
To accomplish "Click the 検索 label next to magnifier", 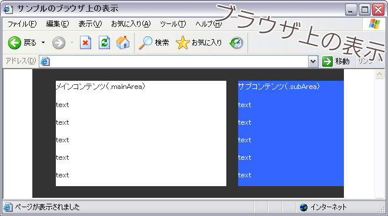I will pyautogui.click(x=162, y=43).
